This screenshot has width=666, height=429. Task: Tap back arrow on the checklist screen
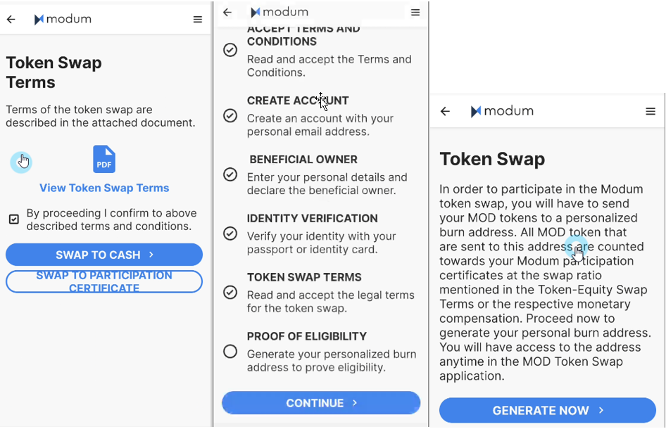pyautogui.click(x=227, y=12)
